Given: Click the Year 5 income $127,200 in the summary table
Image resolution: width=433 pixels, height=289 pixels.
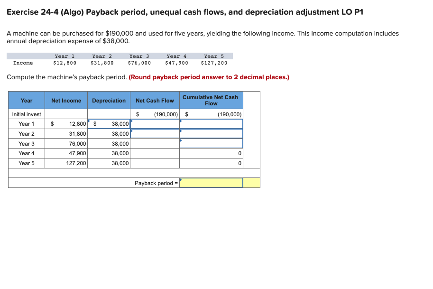Looking at the screenshot, I should 213,62.
